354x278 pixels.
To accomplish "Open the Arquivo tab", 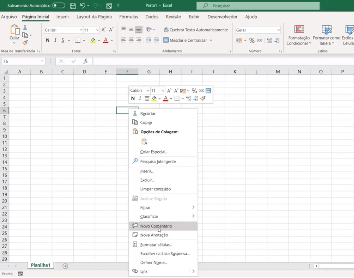I will tap(9, 17).
